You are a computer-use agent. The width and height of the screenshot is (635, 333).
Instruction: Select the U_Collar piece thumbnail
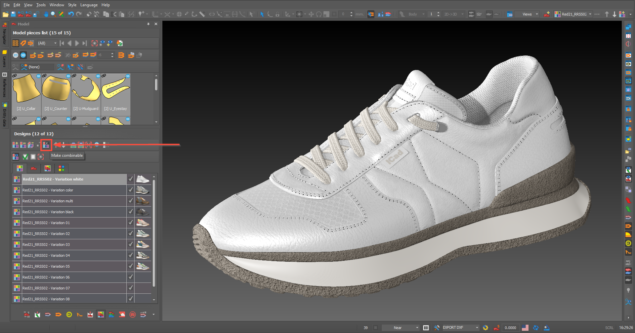26,92
